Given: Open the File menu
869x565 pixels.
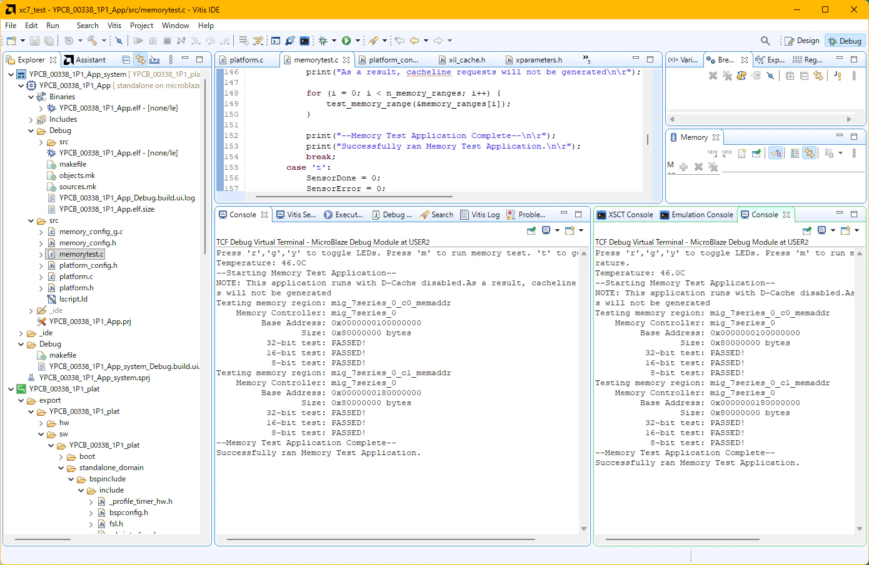Looking at the screenshot, I should click(11, 26).
